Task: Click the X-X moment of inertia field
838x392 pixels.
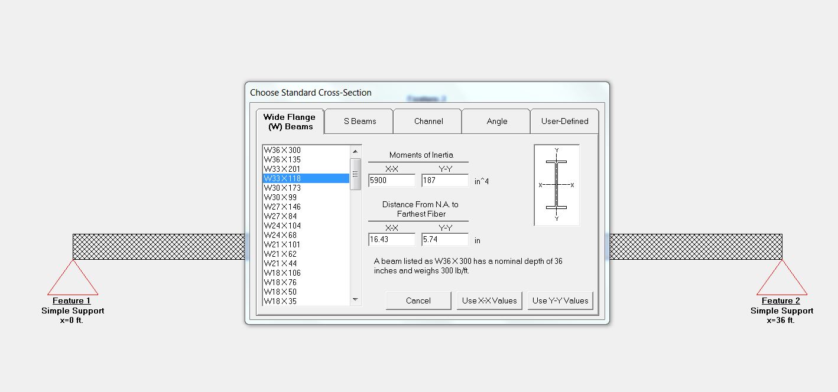Action: (x=391, y=181)
